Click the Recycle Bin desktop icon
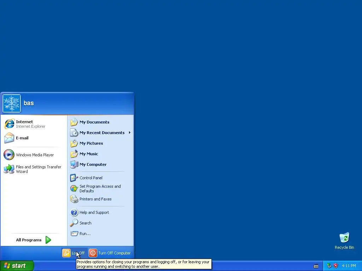The height and width of the screenshot is (271, 362). [x=344, y=238]
